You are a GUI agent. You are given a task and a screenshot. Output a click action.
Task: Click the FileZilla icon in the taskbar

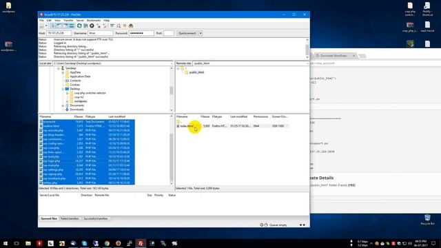(x=141, y=243)
